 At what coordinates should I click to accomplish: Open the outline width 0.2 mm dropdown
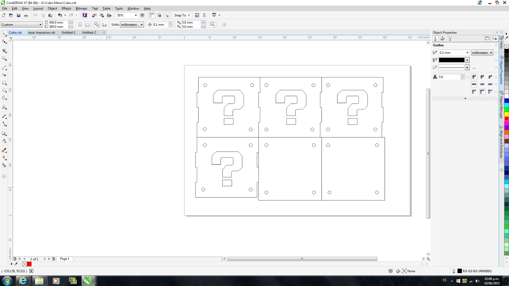point(467,53)
